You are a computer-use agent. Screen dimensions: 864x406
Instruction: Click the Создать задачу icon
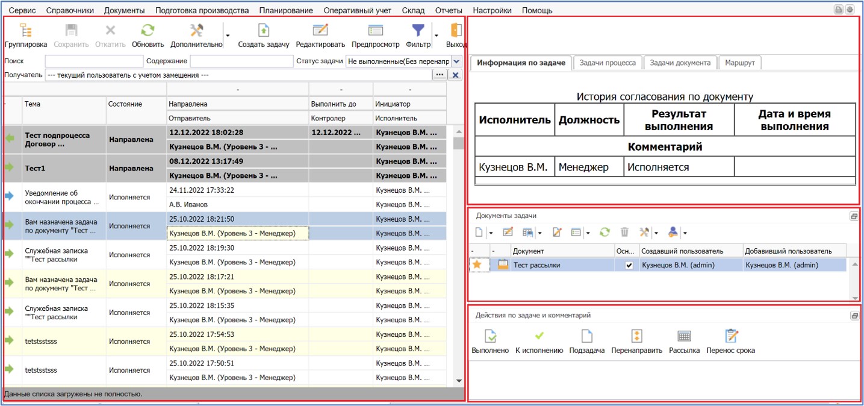(x=263, y=31)
